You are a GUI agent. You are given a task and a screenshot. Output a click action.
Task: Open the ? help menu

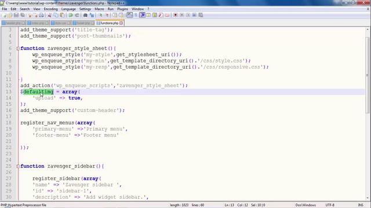[x=148, y=9]
